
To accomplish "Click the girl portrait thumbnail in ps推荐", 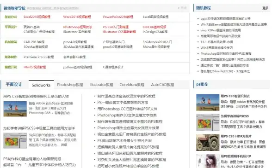I will click(208, 161).
